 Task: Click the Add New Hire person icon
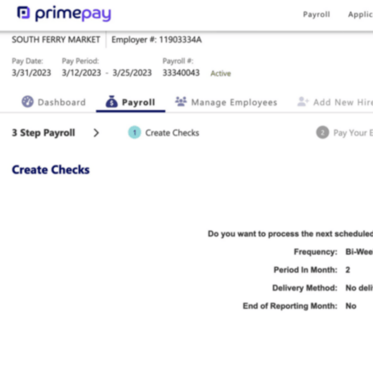[x=303, y=101]
